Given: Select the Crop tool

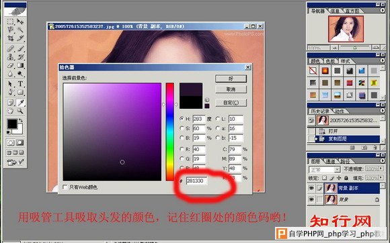Looking at the screenshot, I should pyautogui.click(x=10, y=38).
